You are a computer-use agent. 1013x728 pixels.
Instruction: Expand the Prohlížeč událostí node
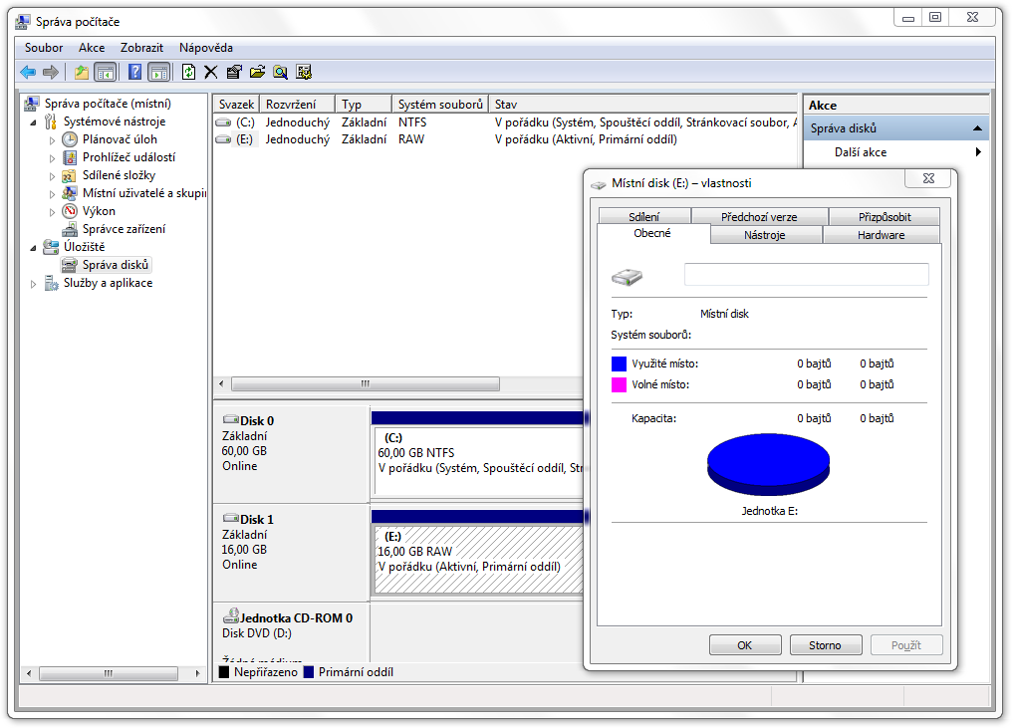[53, 158]
